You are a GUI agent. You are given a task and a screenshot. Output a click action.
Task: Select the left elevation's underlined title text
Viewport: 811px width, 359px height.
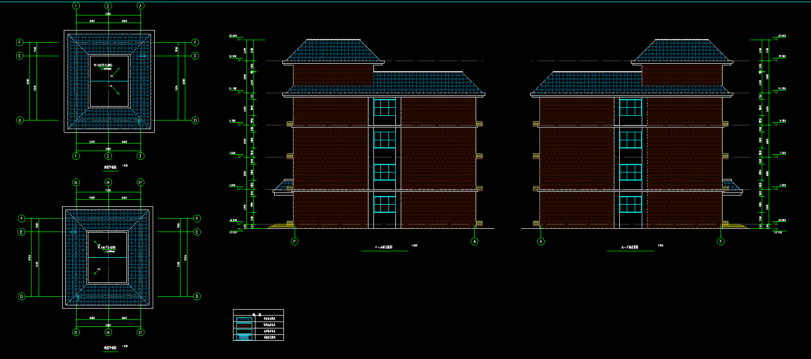tap(384, 248)
